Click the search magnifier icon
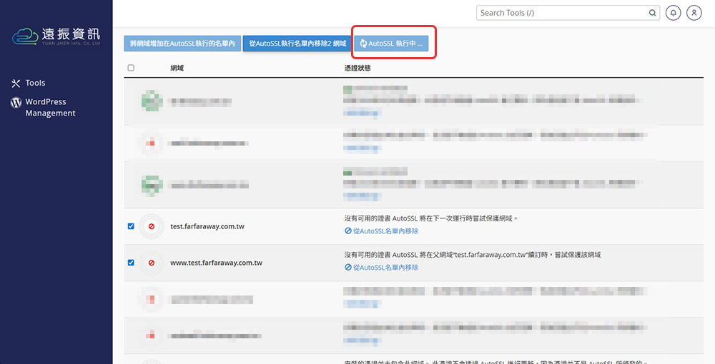 (x=653, y=13)
